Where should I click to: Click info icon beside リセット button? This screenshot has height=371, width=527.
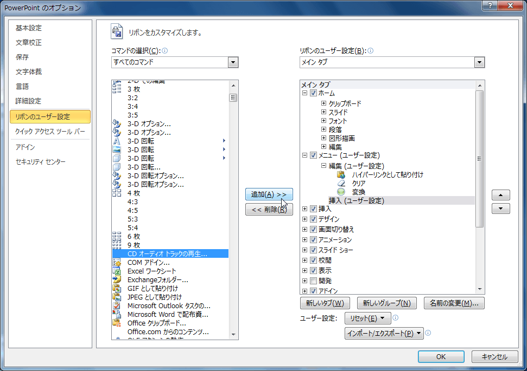coord(396,318)
